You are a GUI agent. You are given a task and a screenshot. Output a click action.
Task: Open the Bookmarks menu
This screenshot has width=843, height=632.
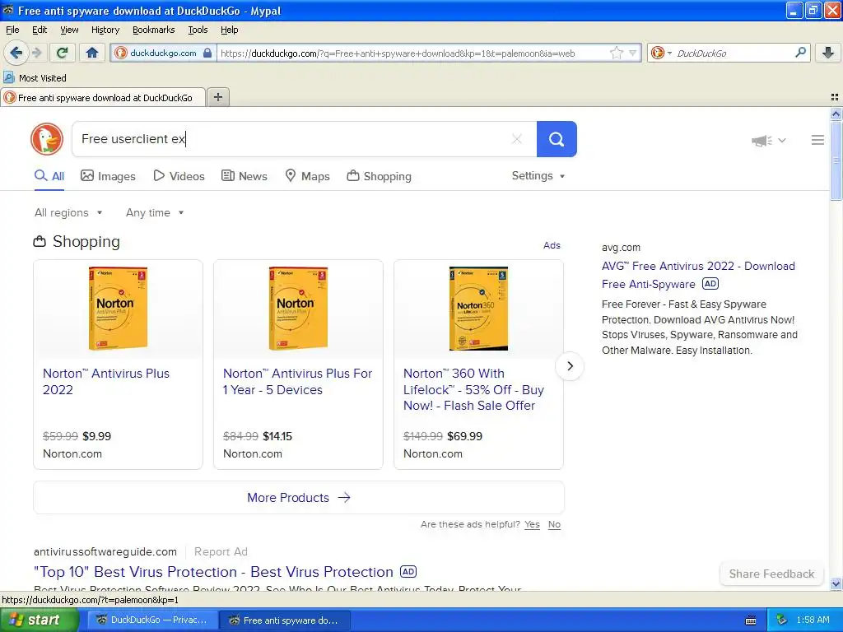153,30
